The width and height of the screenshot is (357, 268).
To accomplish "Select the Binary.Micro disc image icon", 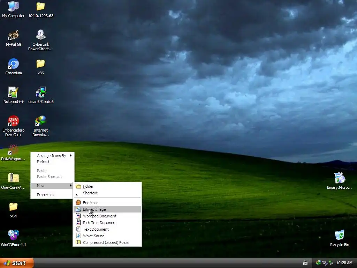I will click(x=340, y=178).
